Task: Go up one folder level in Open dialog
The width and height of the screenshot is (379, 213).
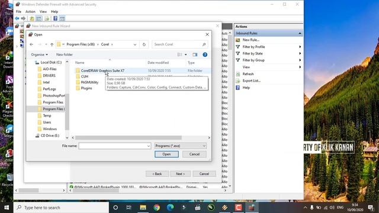Action: pyautogui.click(x=52, y=44)
